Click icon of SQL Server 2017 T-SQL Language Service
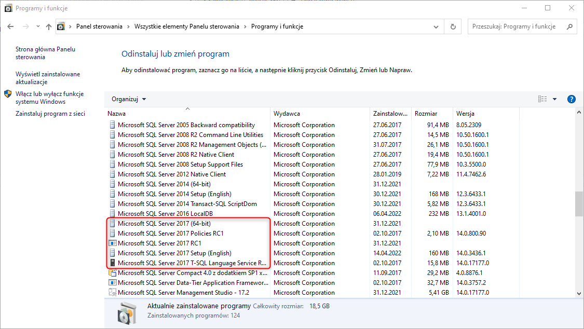This screenshot has width=584, height=329. [x=113, y=263]
